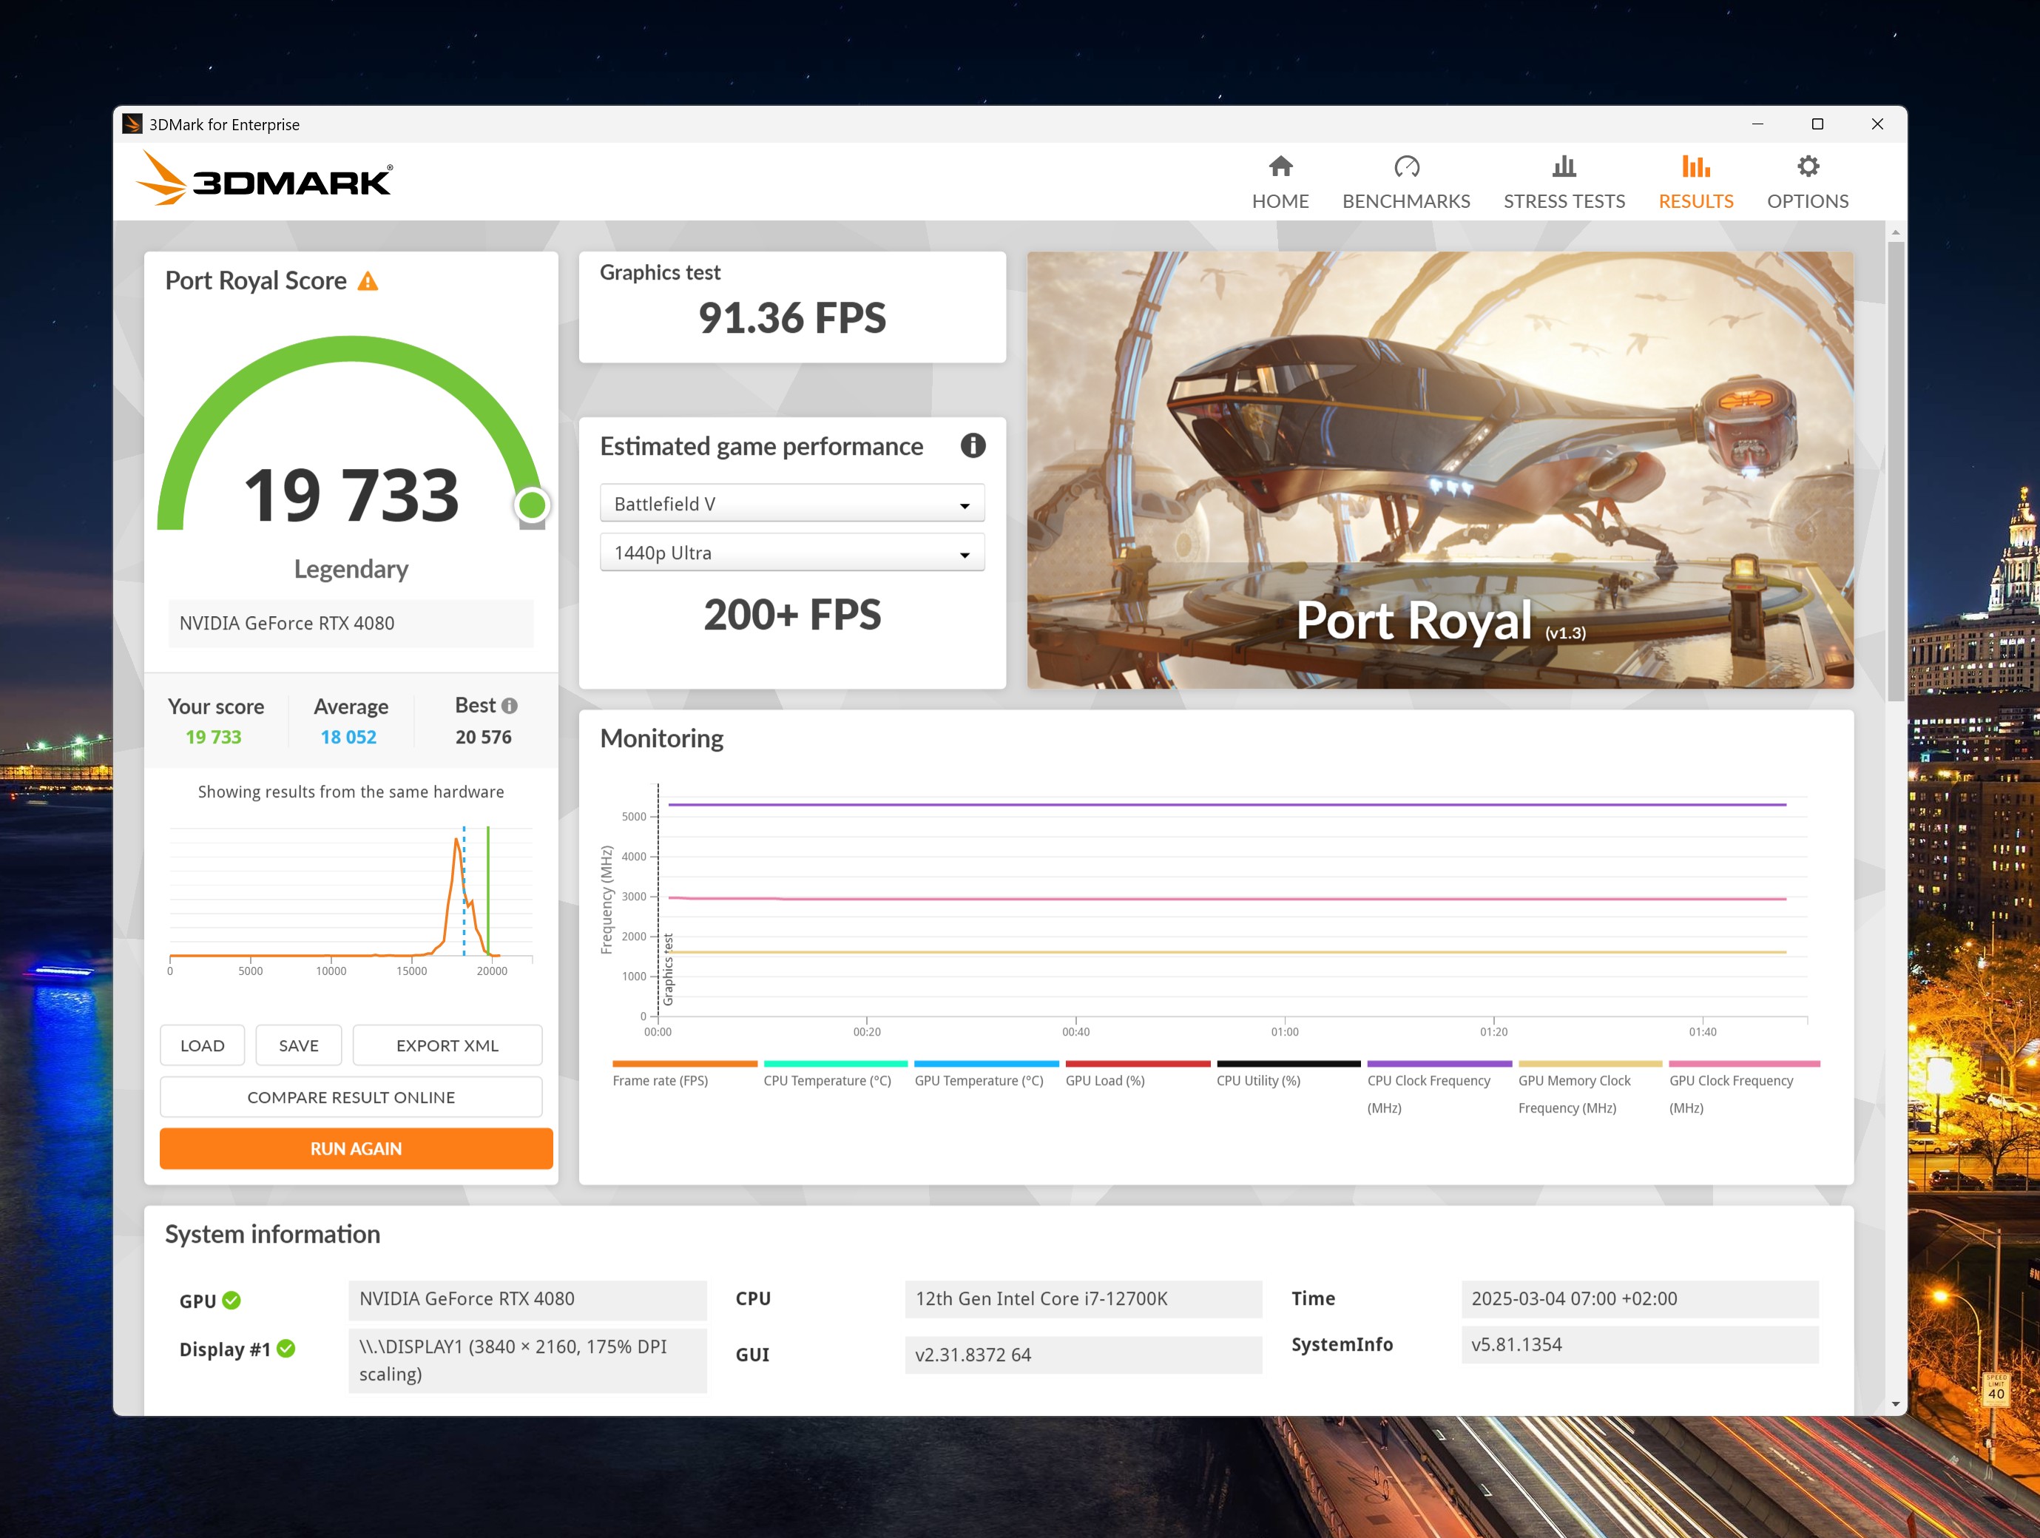Click the DISPLAY1 display details field

[x=527, y=1360]
